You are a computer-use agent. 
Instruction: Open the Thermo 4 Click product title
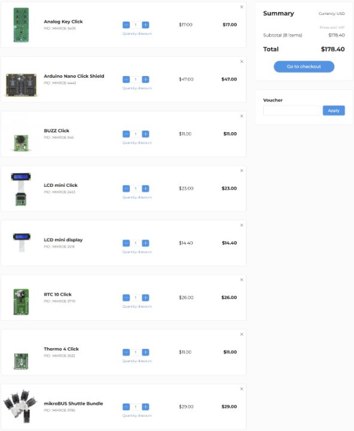(61, 349)
